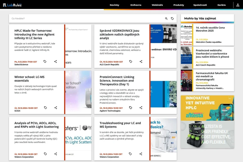Open 'Troubleshooting your LC and MS Systems' title
243x162 pixels.
click(x=120, y=125)
